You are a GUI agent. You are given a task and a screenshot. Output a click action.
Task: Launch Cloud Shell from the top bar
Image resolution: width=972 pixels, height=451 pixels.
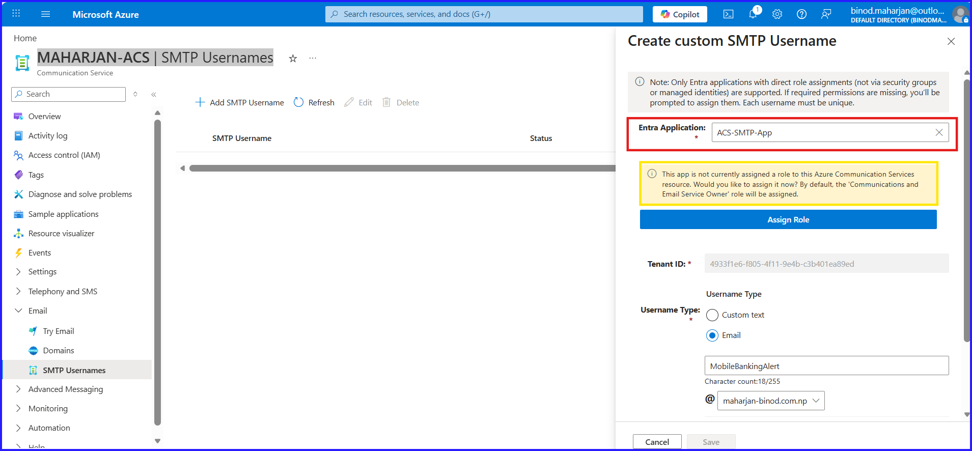point(728,14)
